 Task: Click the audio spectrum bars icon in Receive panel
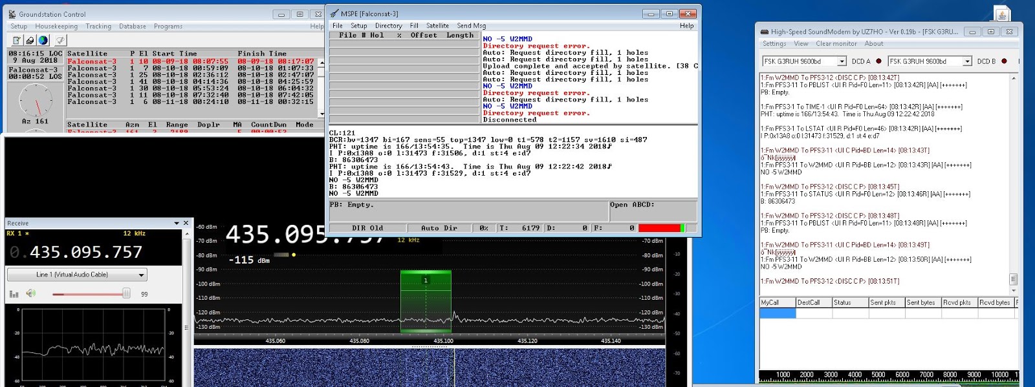click(x=14, y=294)
